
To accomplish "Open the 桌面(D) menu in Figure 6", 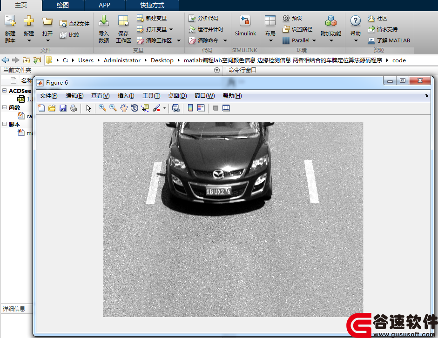I will 177,96.
